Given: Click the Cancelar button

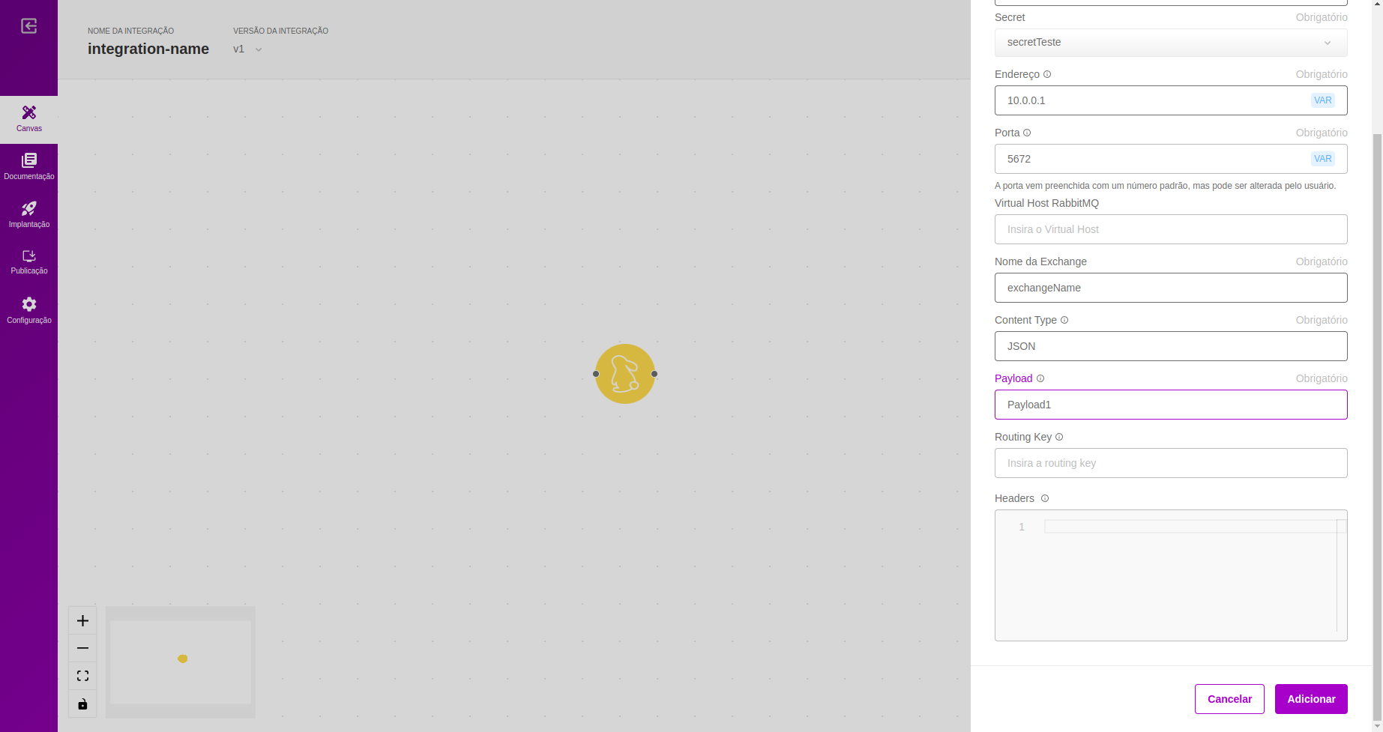Looking at the screenshot, I should (x=1229, y=699).
